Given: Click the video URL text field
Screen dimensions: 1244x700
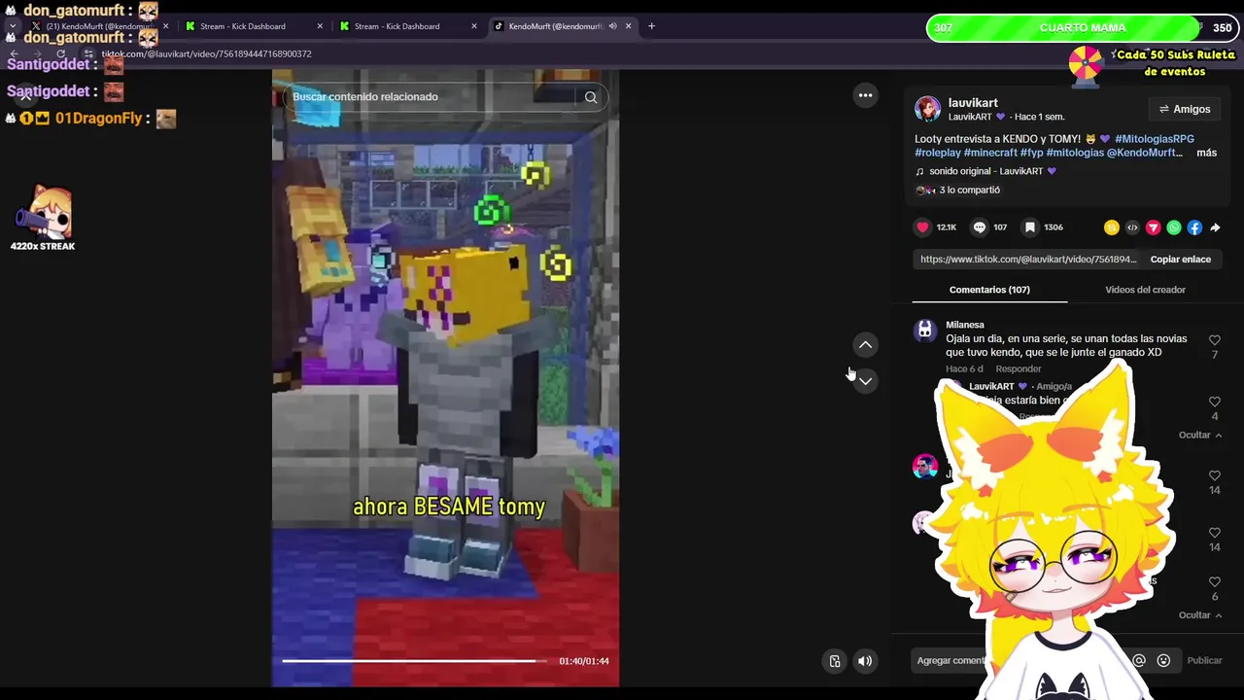Looking at the screenshot, I should tap(1028, 260).
